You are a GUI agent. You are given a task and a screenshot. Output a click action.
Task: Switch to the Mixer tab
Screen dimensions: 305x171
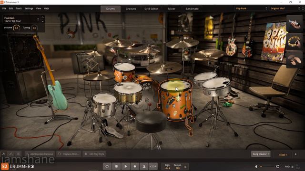click(172, 9)
